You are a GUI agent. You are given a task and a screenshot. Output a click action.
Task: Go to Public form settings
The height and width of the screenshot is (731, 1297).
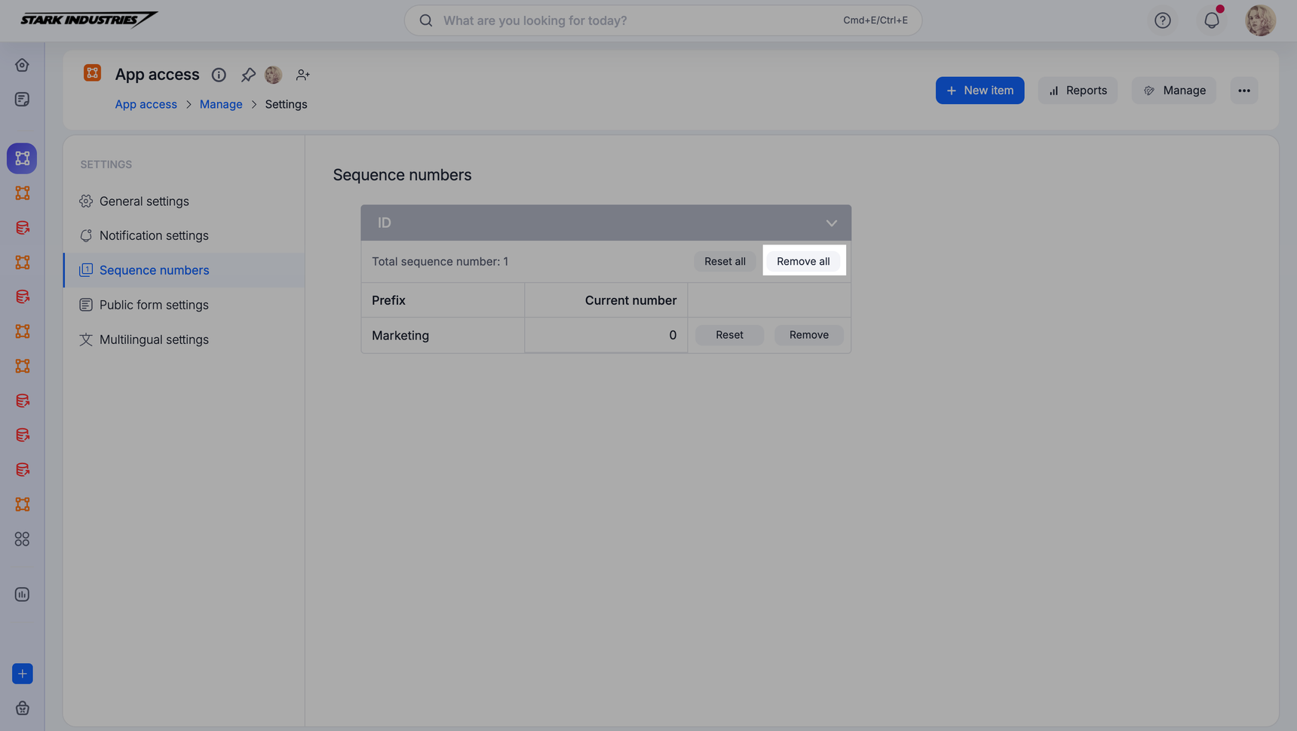(154, 305)
